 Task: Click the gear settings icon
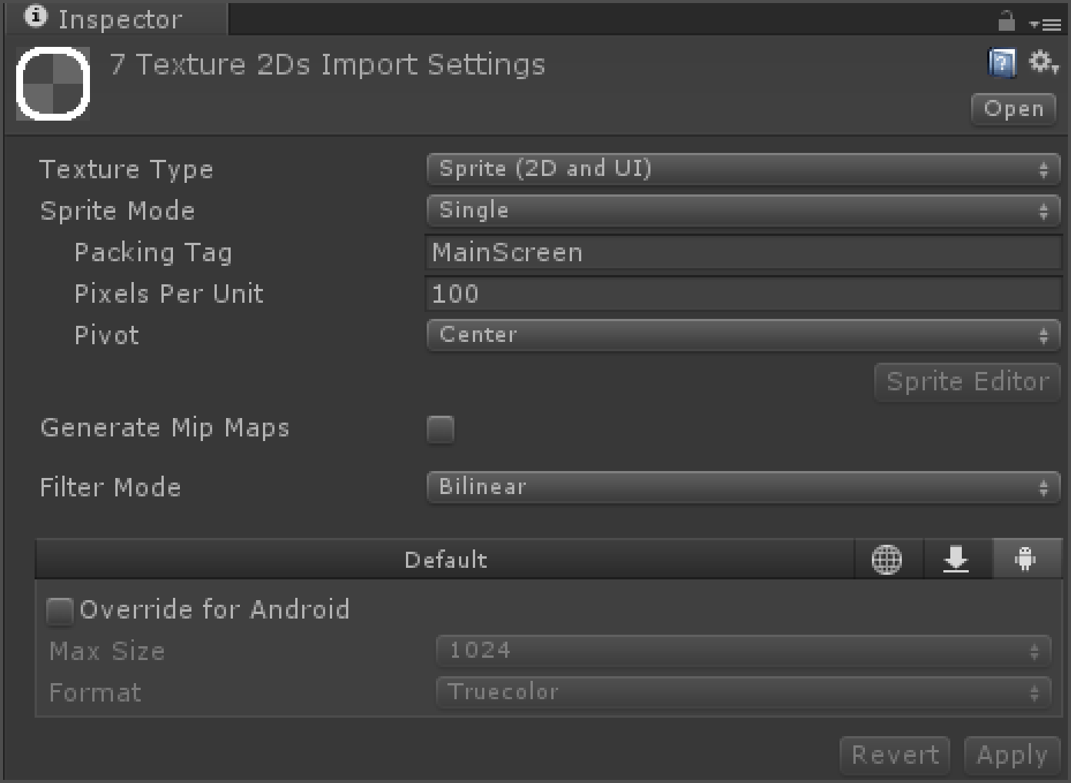(1042, 61)
